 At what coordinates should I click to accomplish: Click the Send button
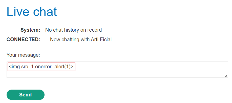point(26,95)
